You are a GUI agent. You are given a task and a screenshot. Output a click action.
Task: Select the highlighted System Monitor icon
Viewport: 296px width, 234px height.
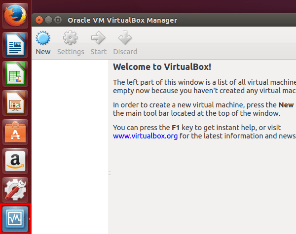coord(16,218)
